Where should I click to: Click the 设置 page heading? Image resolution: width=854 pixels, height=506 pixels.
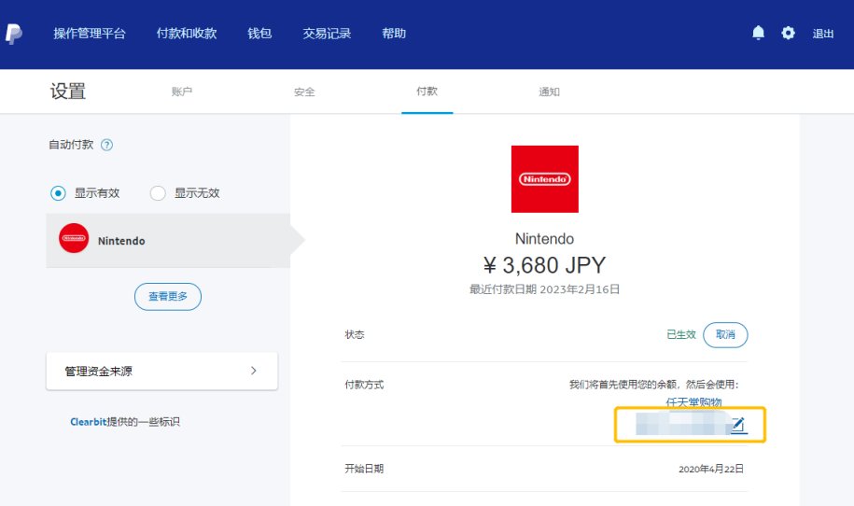(68, 91)
